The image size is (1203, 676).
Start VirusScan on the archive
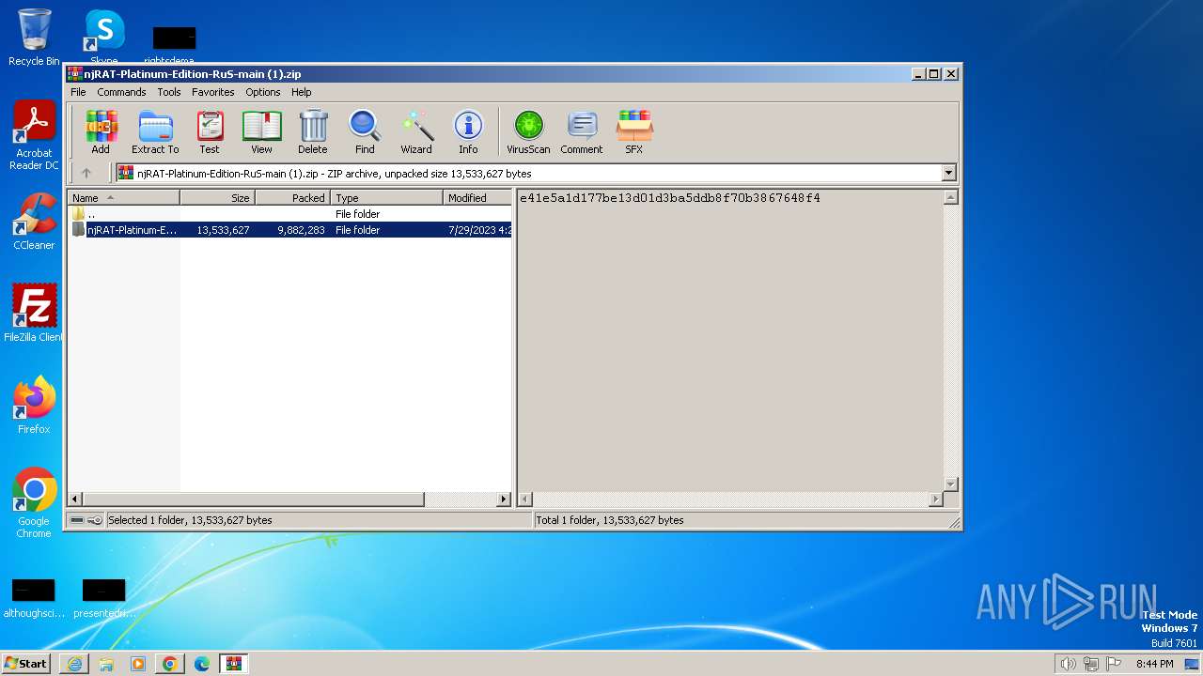528,132
